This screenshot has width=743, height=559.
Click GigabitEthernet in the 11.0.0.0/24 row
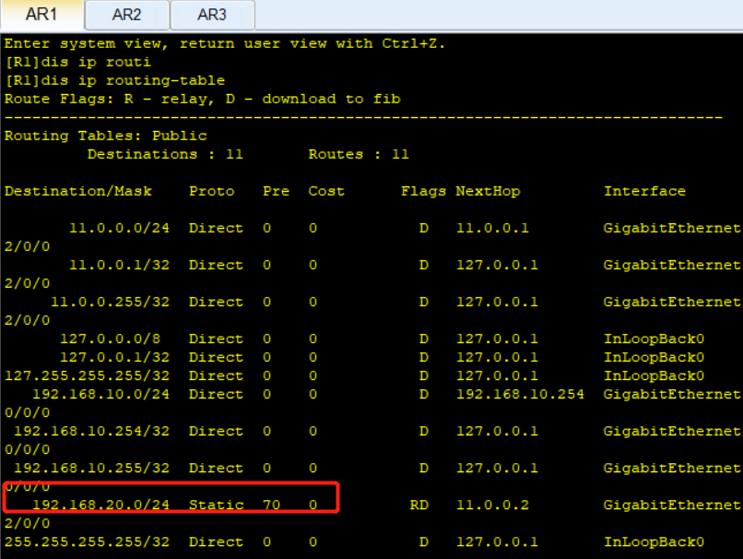[672, 229]
